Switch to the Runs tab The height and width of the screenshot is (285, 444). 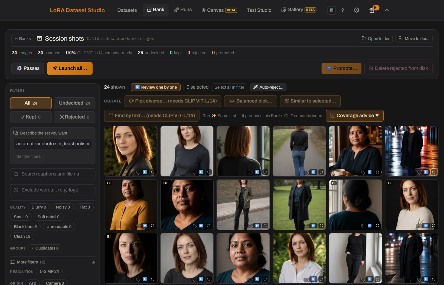183,10
